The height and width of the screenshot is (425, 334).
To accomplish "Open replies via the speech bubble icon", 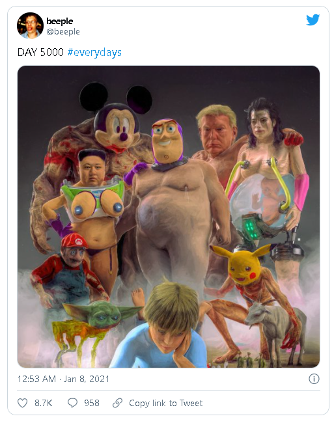I will pyautogui.click(x=72, y=403).
